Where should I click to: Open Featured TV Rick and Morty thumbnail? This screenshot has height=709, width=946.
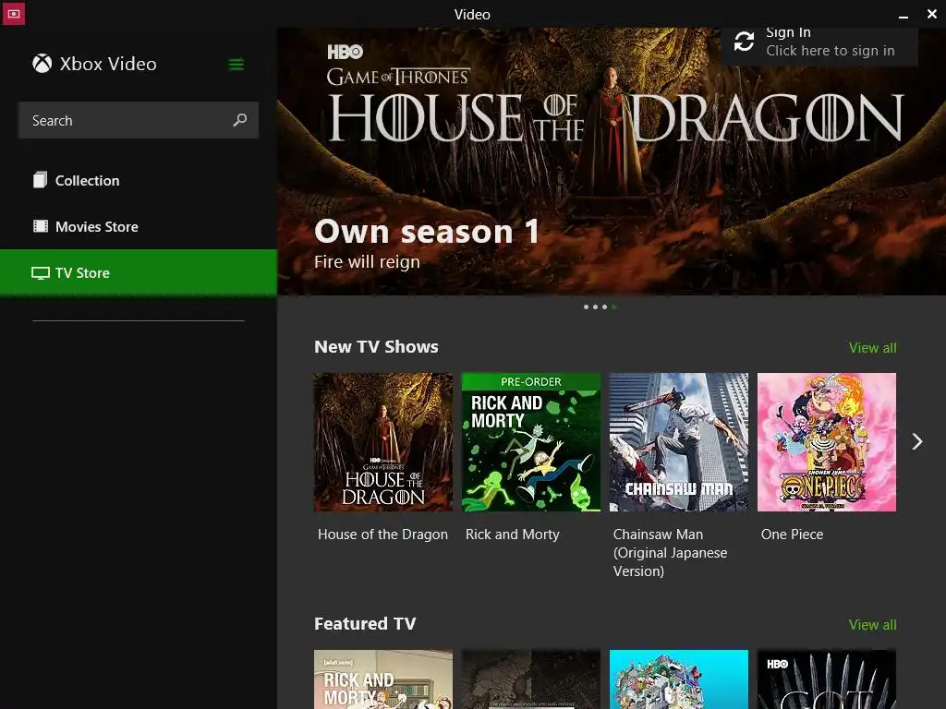(x=383, y=679)
